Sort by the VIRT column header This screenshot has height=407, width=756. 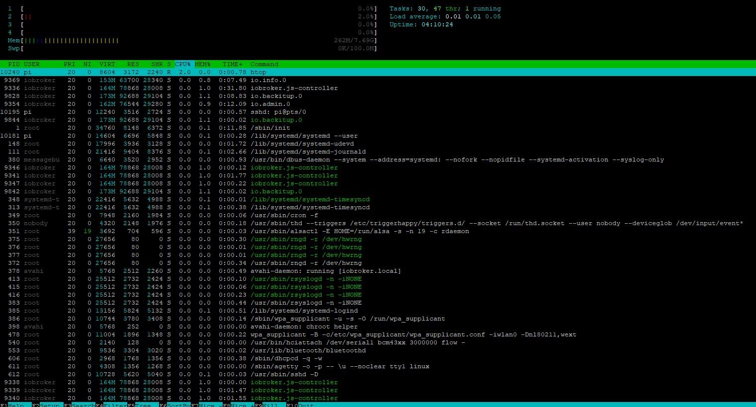point(107,64)
